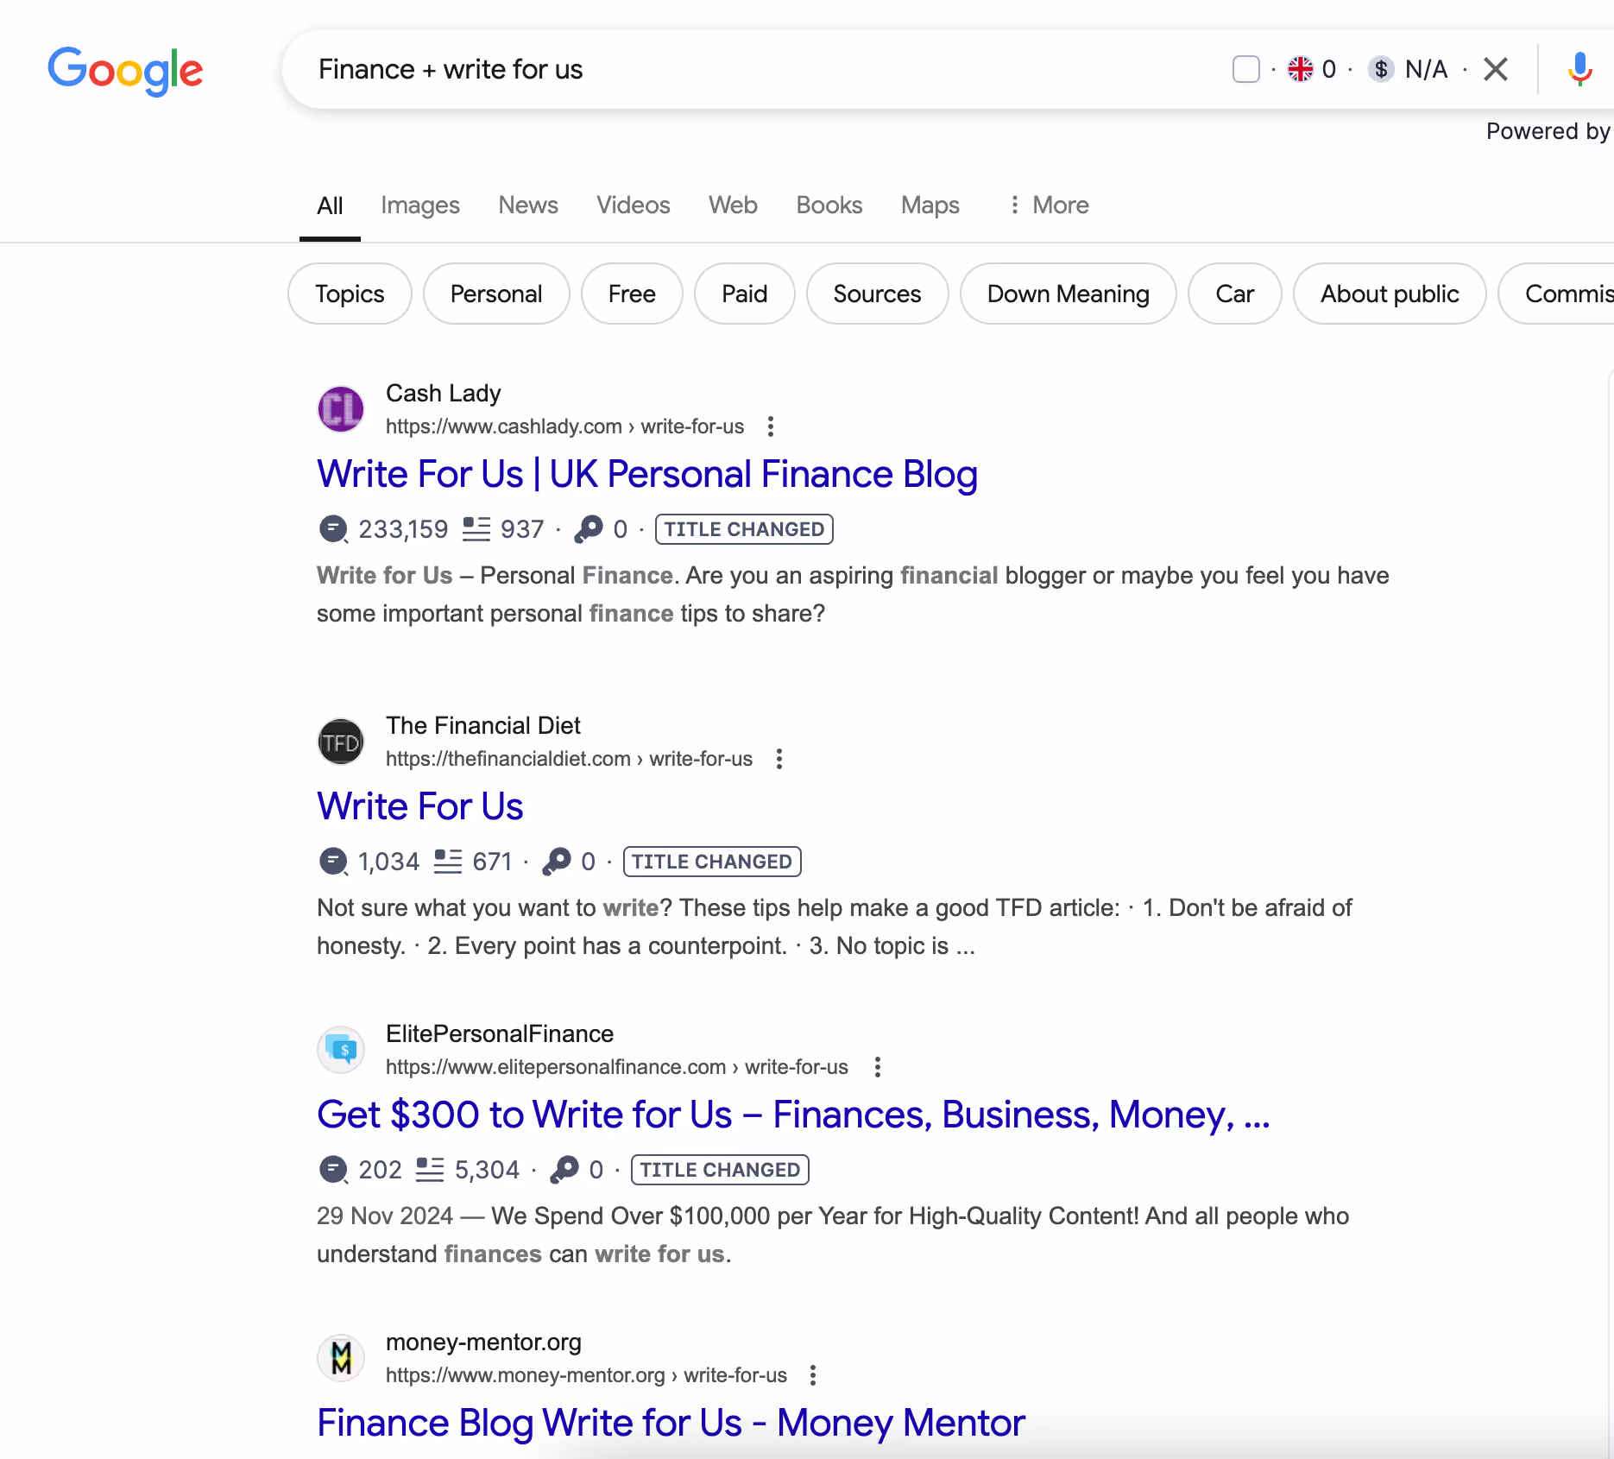This screenshot has width=1614, height=1459.
Task: Click the Cash Lady site favicon
Action: [x=341, y=409]
